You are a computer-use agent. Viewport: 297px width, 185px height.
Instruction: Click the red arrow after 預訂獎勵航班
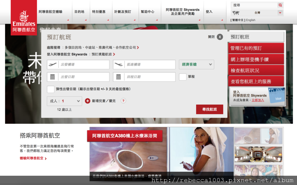(114, 54)
